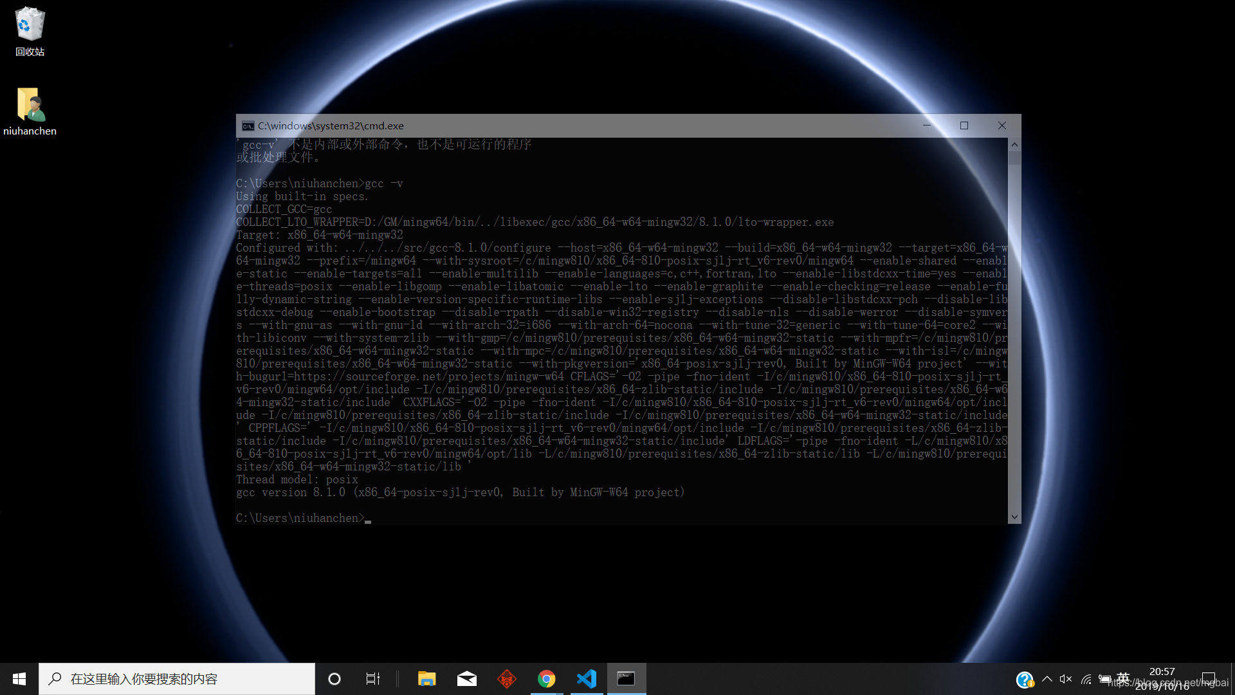Image resolution: width=1235 pixels, height=695 pixels.
Task: Click the cmd.exe icon in title bar
Action: click(x=248, y=126)
